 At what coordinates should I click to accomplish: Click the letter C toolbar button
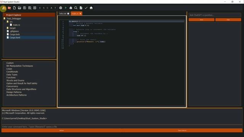click(48, 8)
